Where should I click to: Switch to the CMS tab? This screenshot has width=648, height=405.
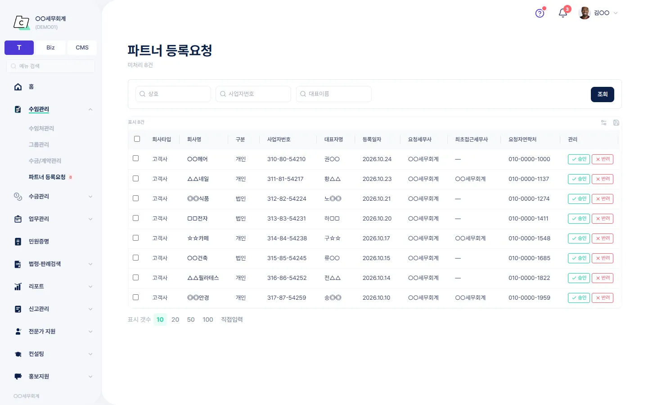[82, 48]
